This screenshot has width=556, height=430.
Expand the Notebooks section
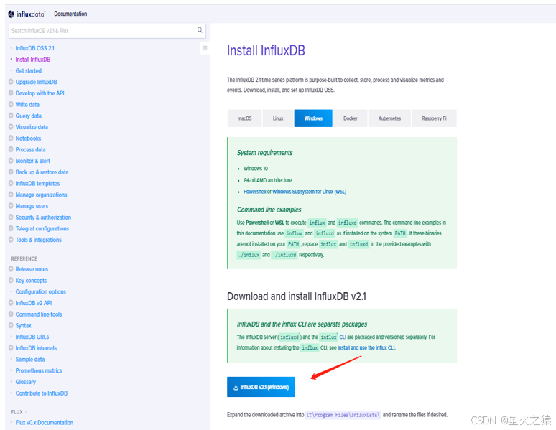click(11, 139)
